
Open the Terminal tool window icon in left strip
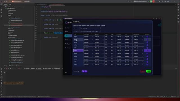coord(1,89)
